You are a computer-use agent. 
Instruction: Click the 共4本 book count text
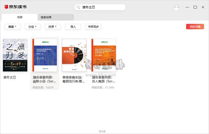pyautogui.click(x=102, y=132)
